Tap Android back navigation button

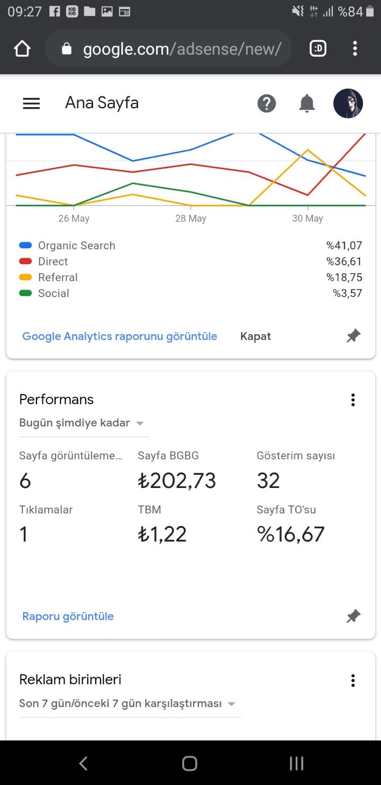83,763
